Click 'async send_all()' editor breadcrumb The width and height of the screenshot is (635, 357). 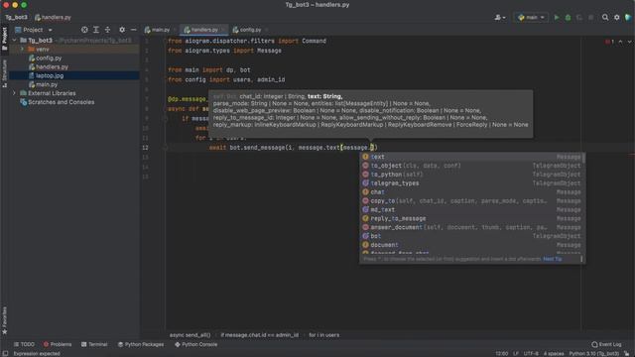pyautogui.click(x=190, y=335)
